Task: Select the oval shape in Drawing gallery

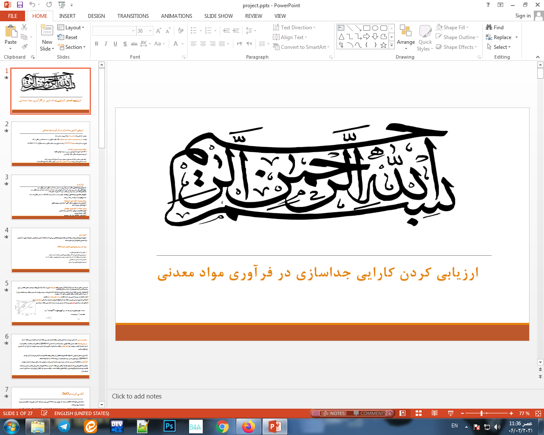Action: click(375, 28)
